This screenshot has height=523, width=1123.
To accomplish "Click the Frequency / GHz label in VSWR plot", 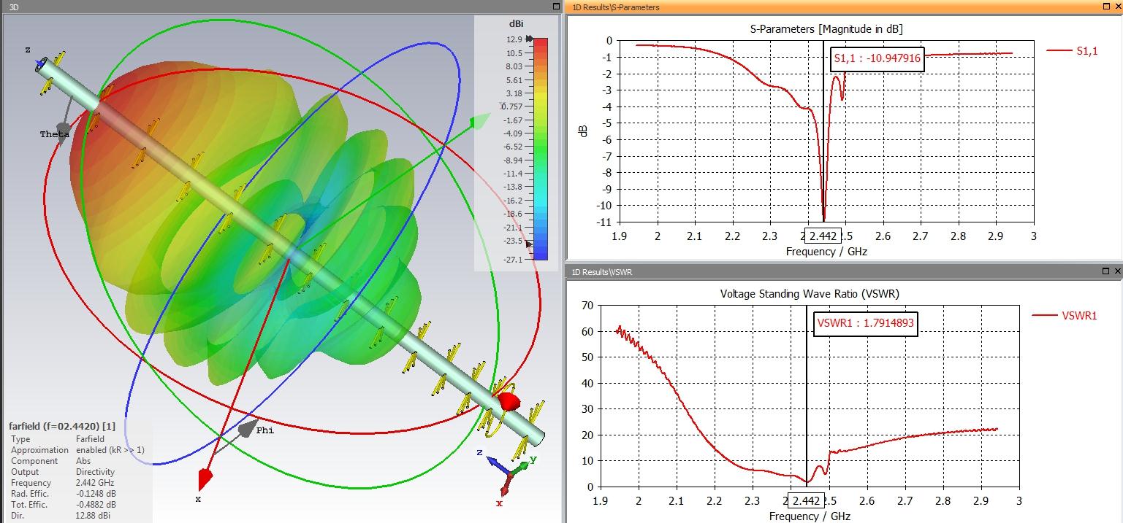I will coord(810,516).
